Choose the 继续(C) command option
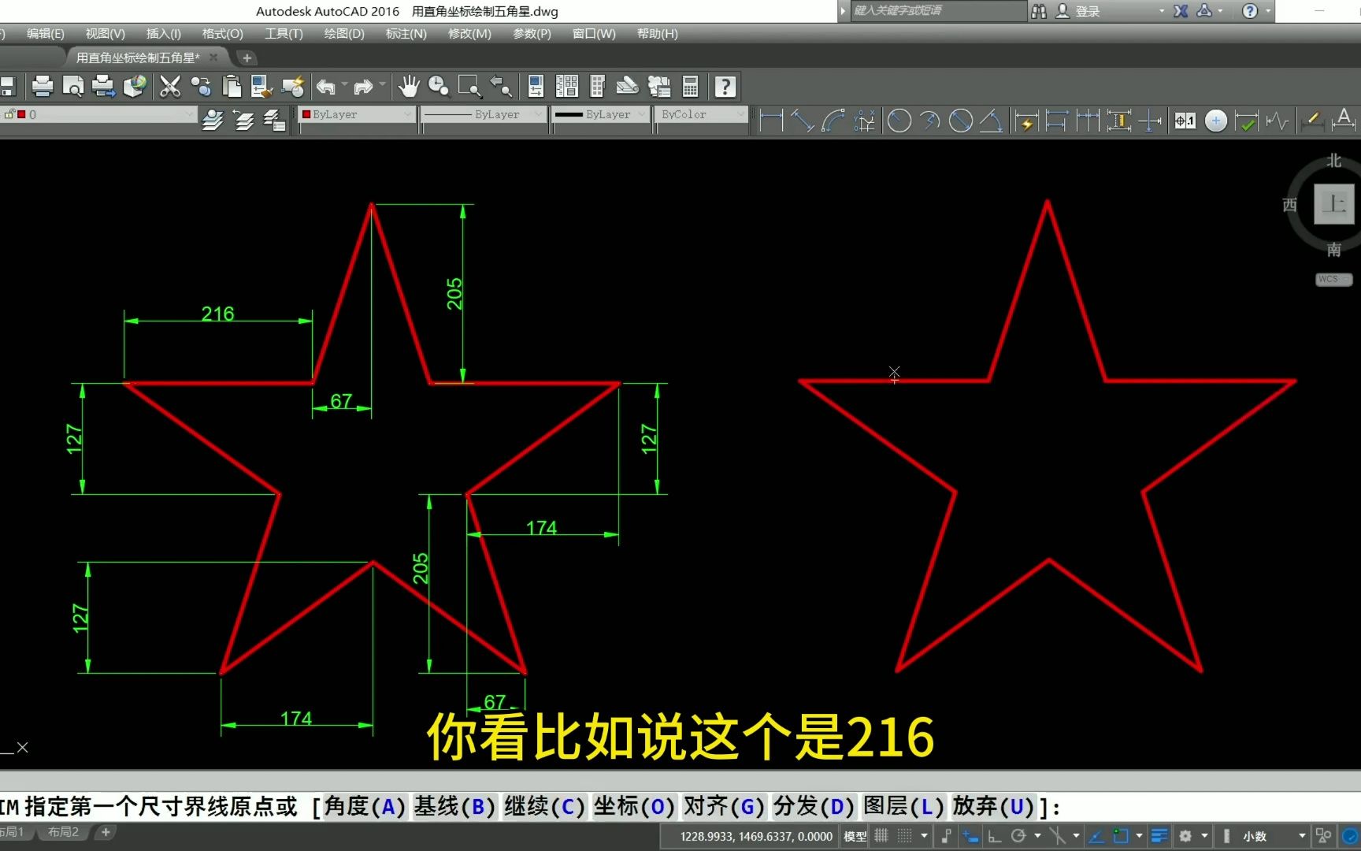The image size is (1361, 851). (544, 807)
